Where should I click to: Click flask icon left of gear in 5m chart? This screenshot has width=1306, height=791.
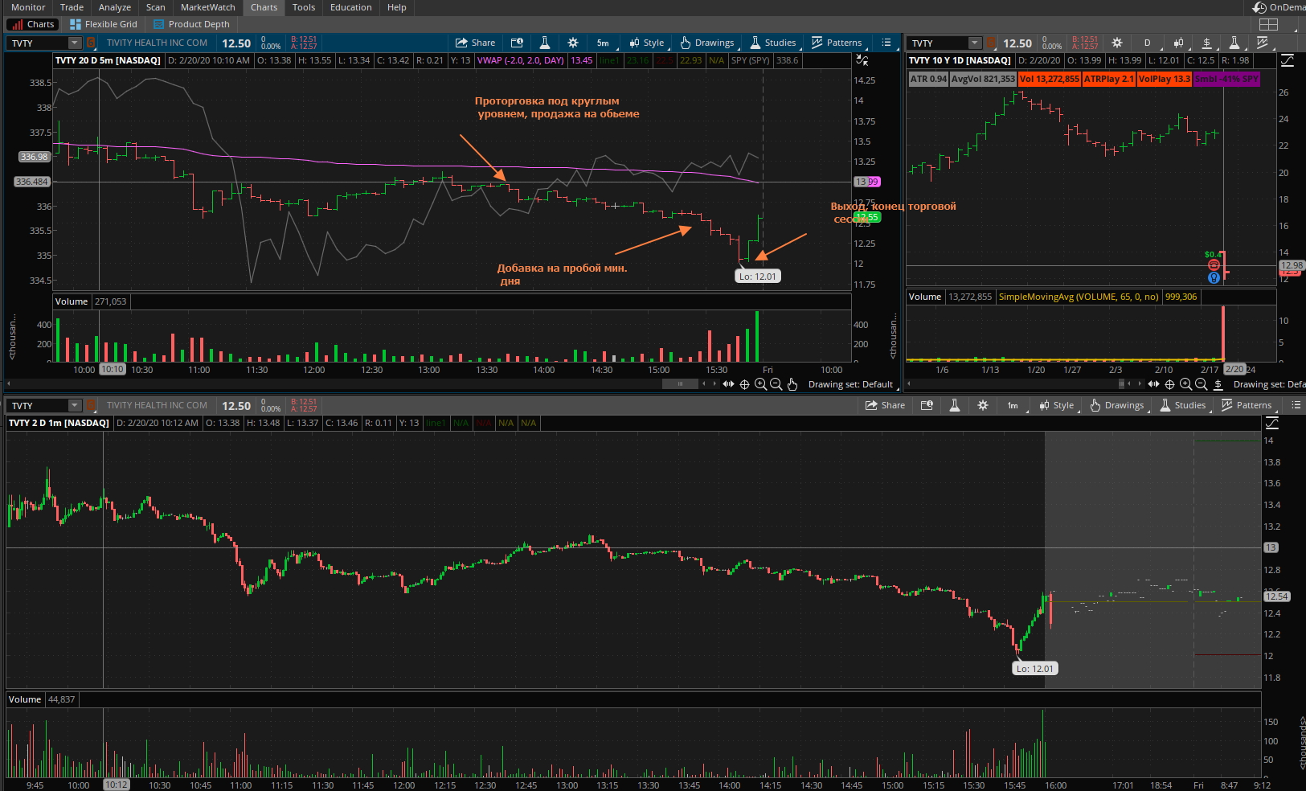544,43
